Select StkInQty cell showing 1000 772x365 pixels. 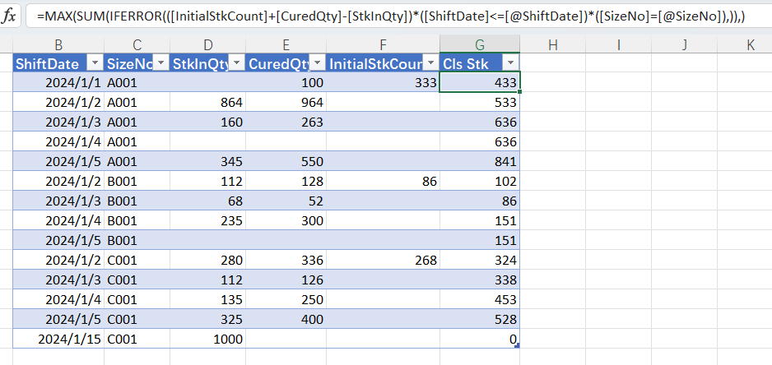tap(207, 339)
